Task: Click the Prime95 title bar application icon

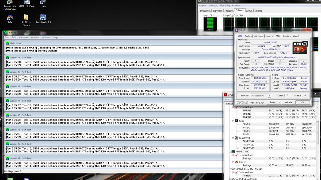Action: click(5, 33)
